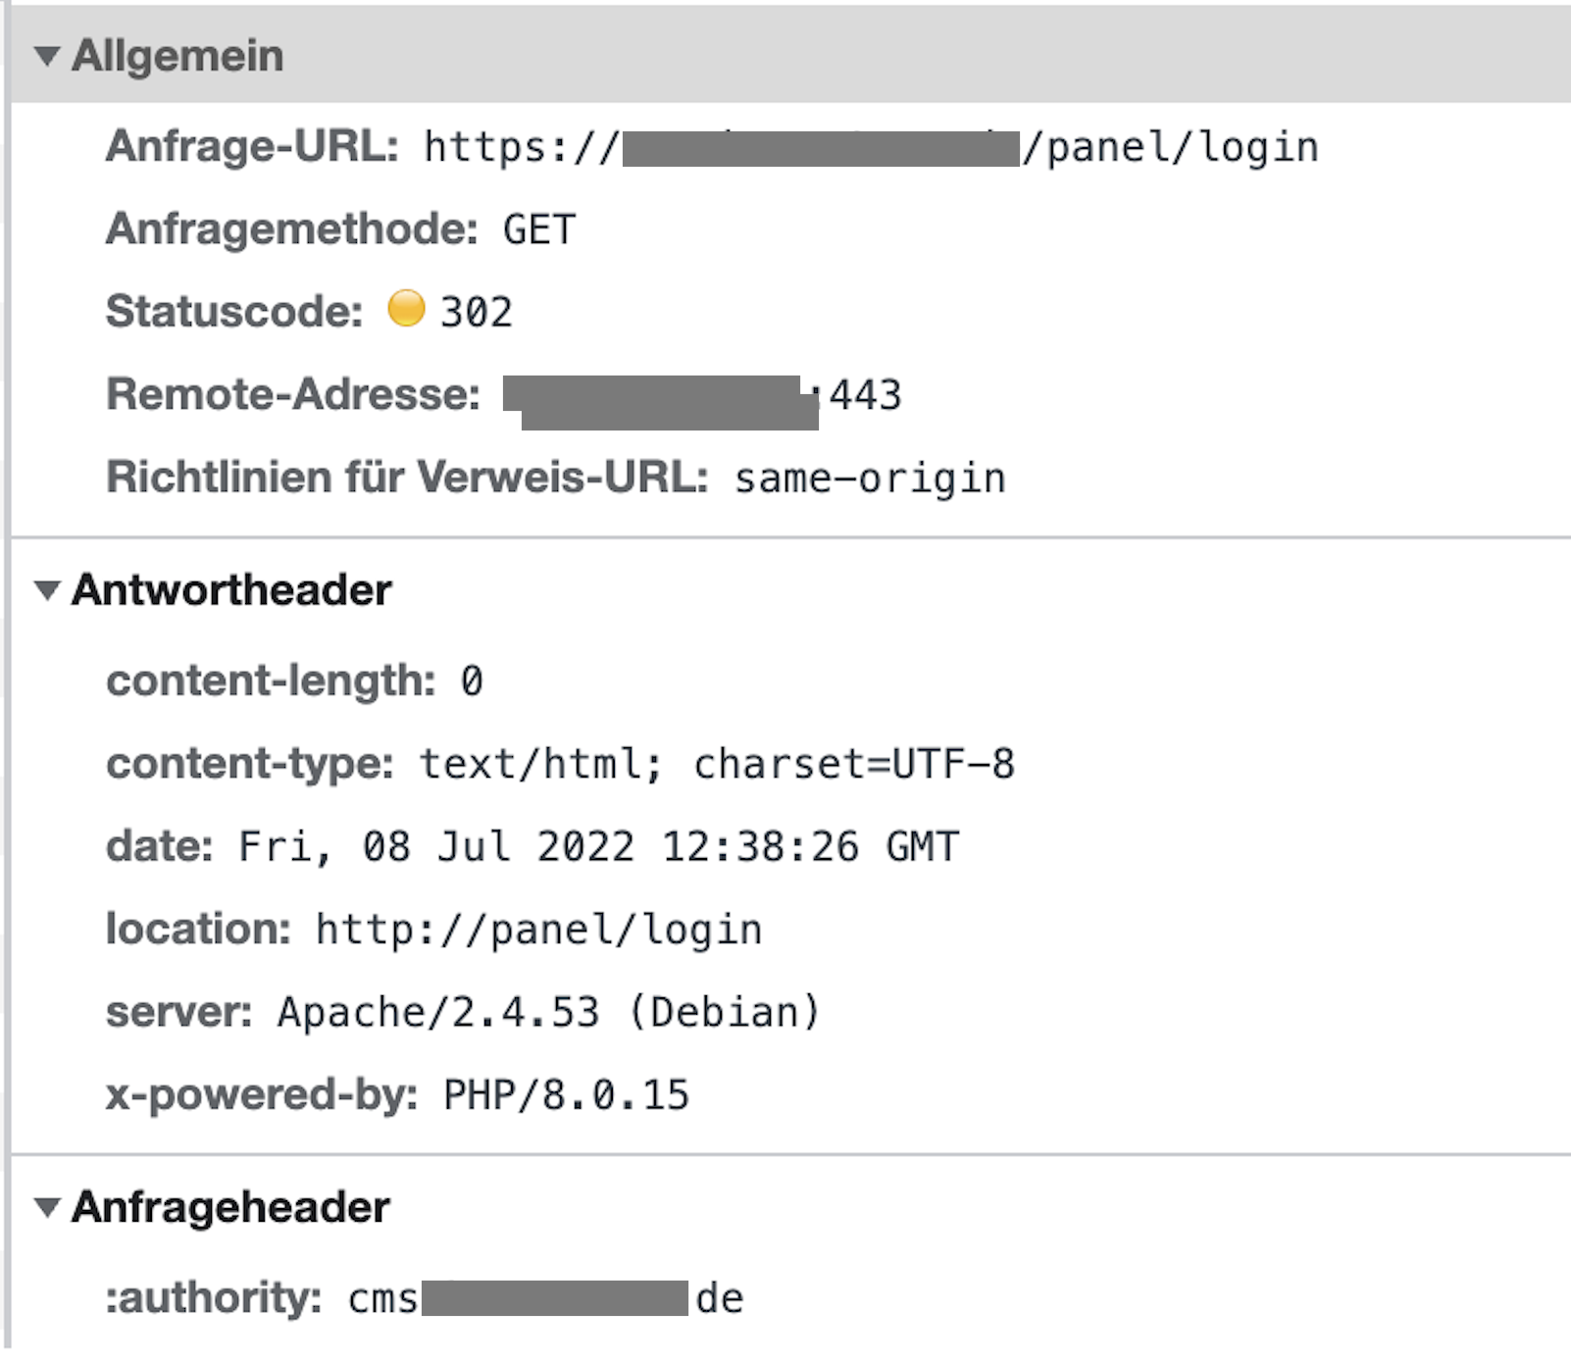Click the Anfrageheader section title

click(228, 1206)
